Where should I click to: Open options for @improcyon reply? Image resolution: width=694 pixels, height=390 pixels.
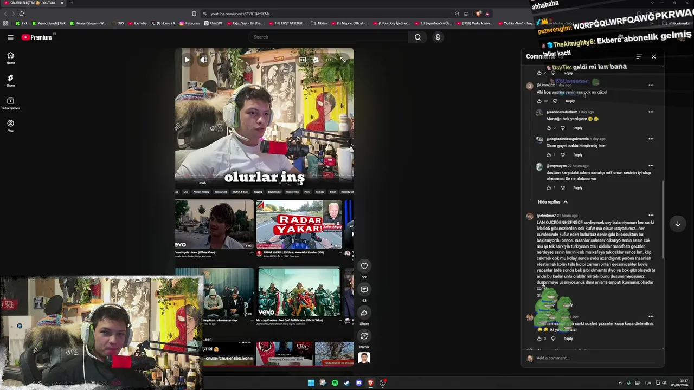[651, 166]
